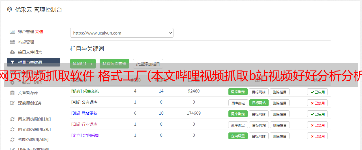Click 词库绑定 for 行业词库 row

click(x=238, y=125)
